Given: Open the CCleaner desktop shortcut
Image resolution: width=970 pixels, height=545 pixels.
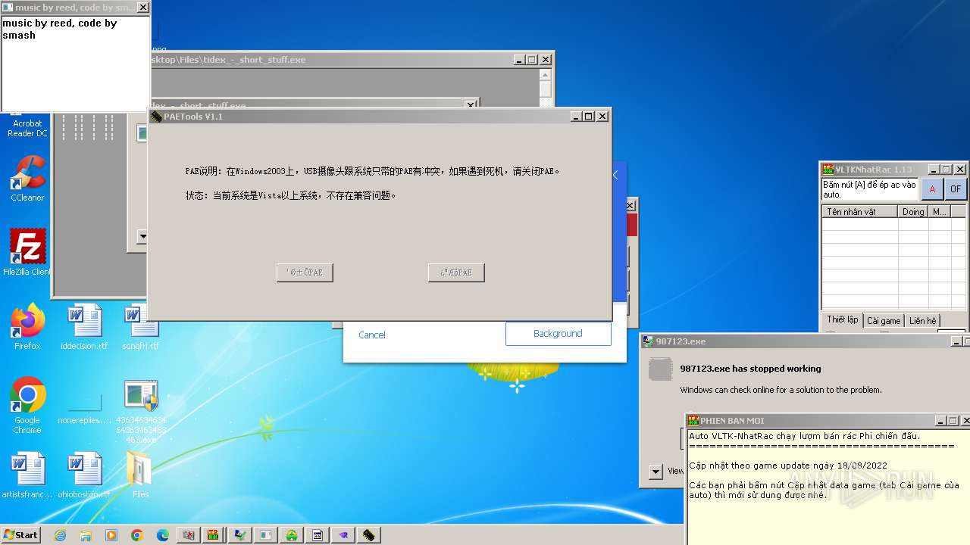Looking at the screenshot, I should (x=27, y=179).
